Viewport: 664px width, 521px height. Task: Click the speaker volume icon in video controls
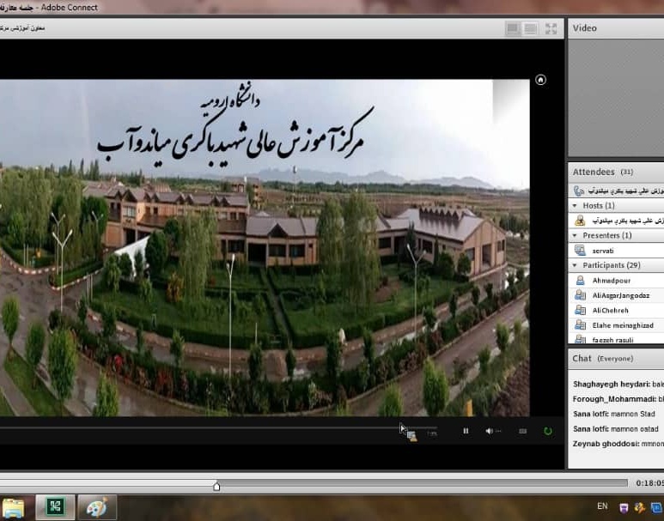(489, 431)
